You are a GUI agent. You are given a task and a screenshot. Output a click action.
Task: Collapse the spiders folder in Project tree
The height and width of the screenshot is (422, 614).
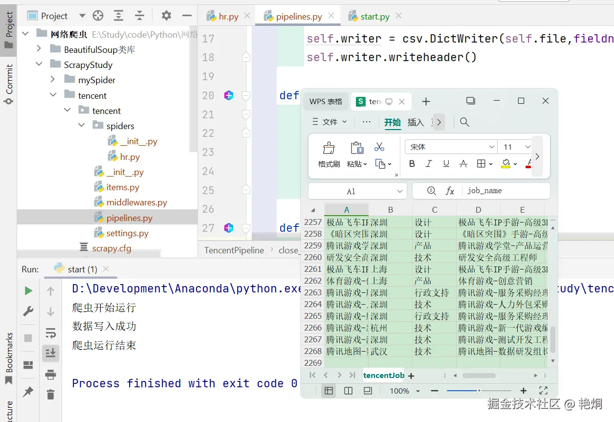pyautogui.click(x=82, y=126)
